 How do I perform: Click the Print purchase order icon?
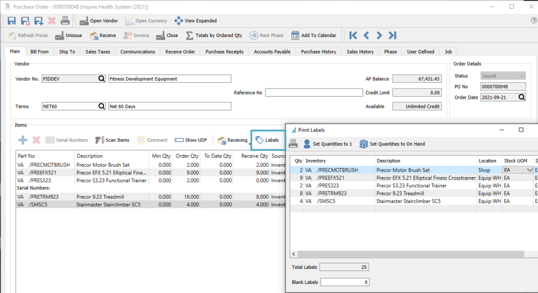tap(65, 21)
